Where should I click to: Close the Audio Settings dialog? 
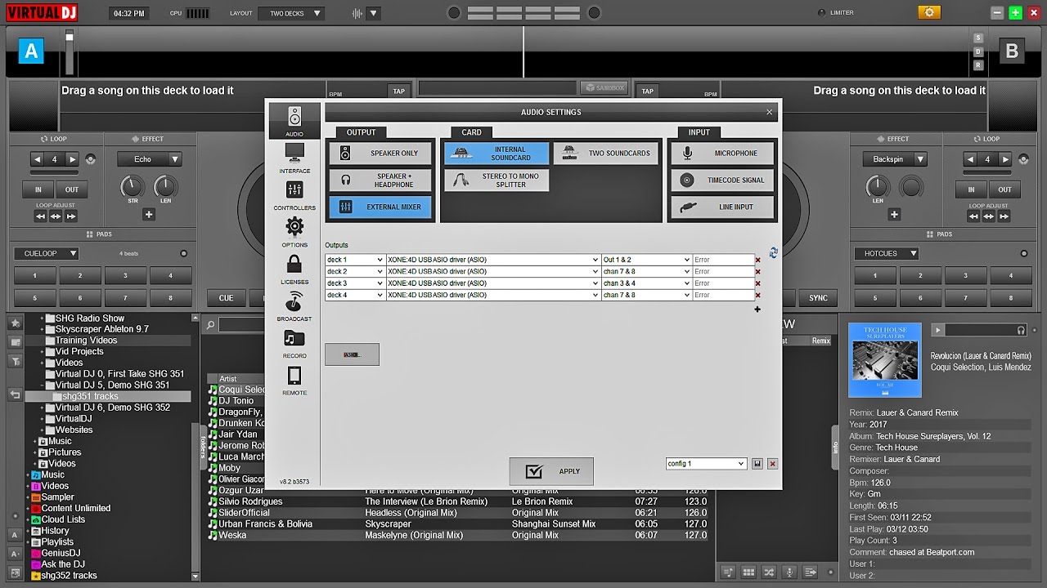[769, 112]
